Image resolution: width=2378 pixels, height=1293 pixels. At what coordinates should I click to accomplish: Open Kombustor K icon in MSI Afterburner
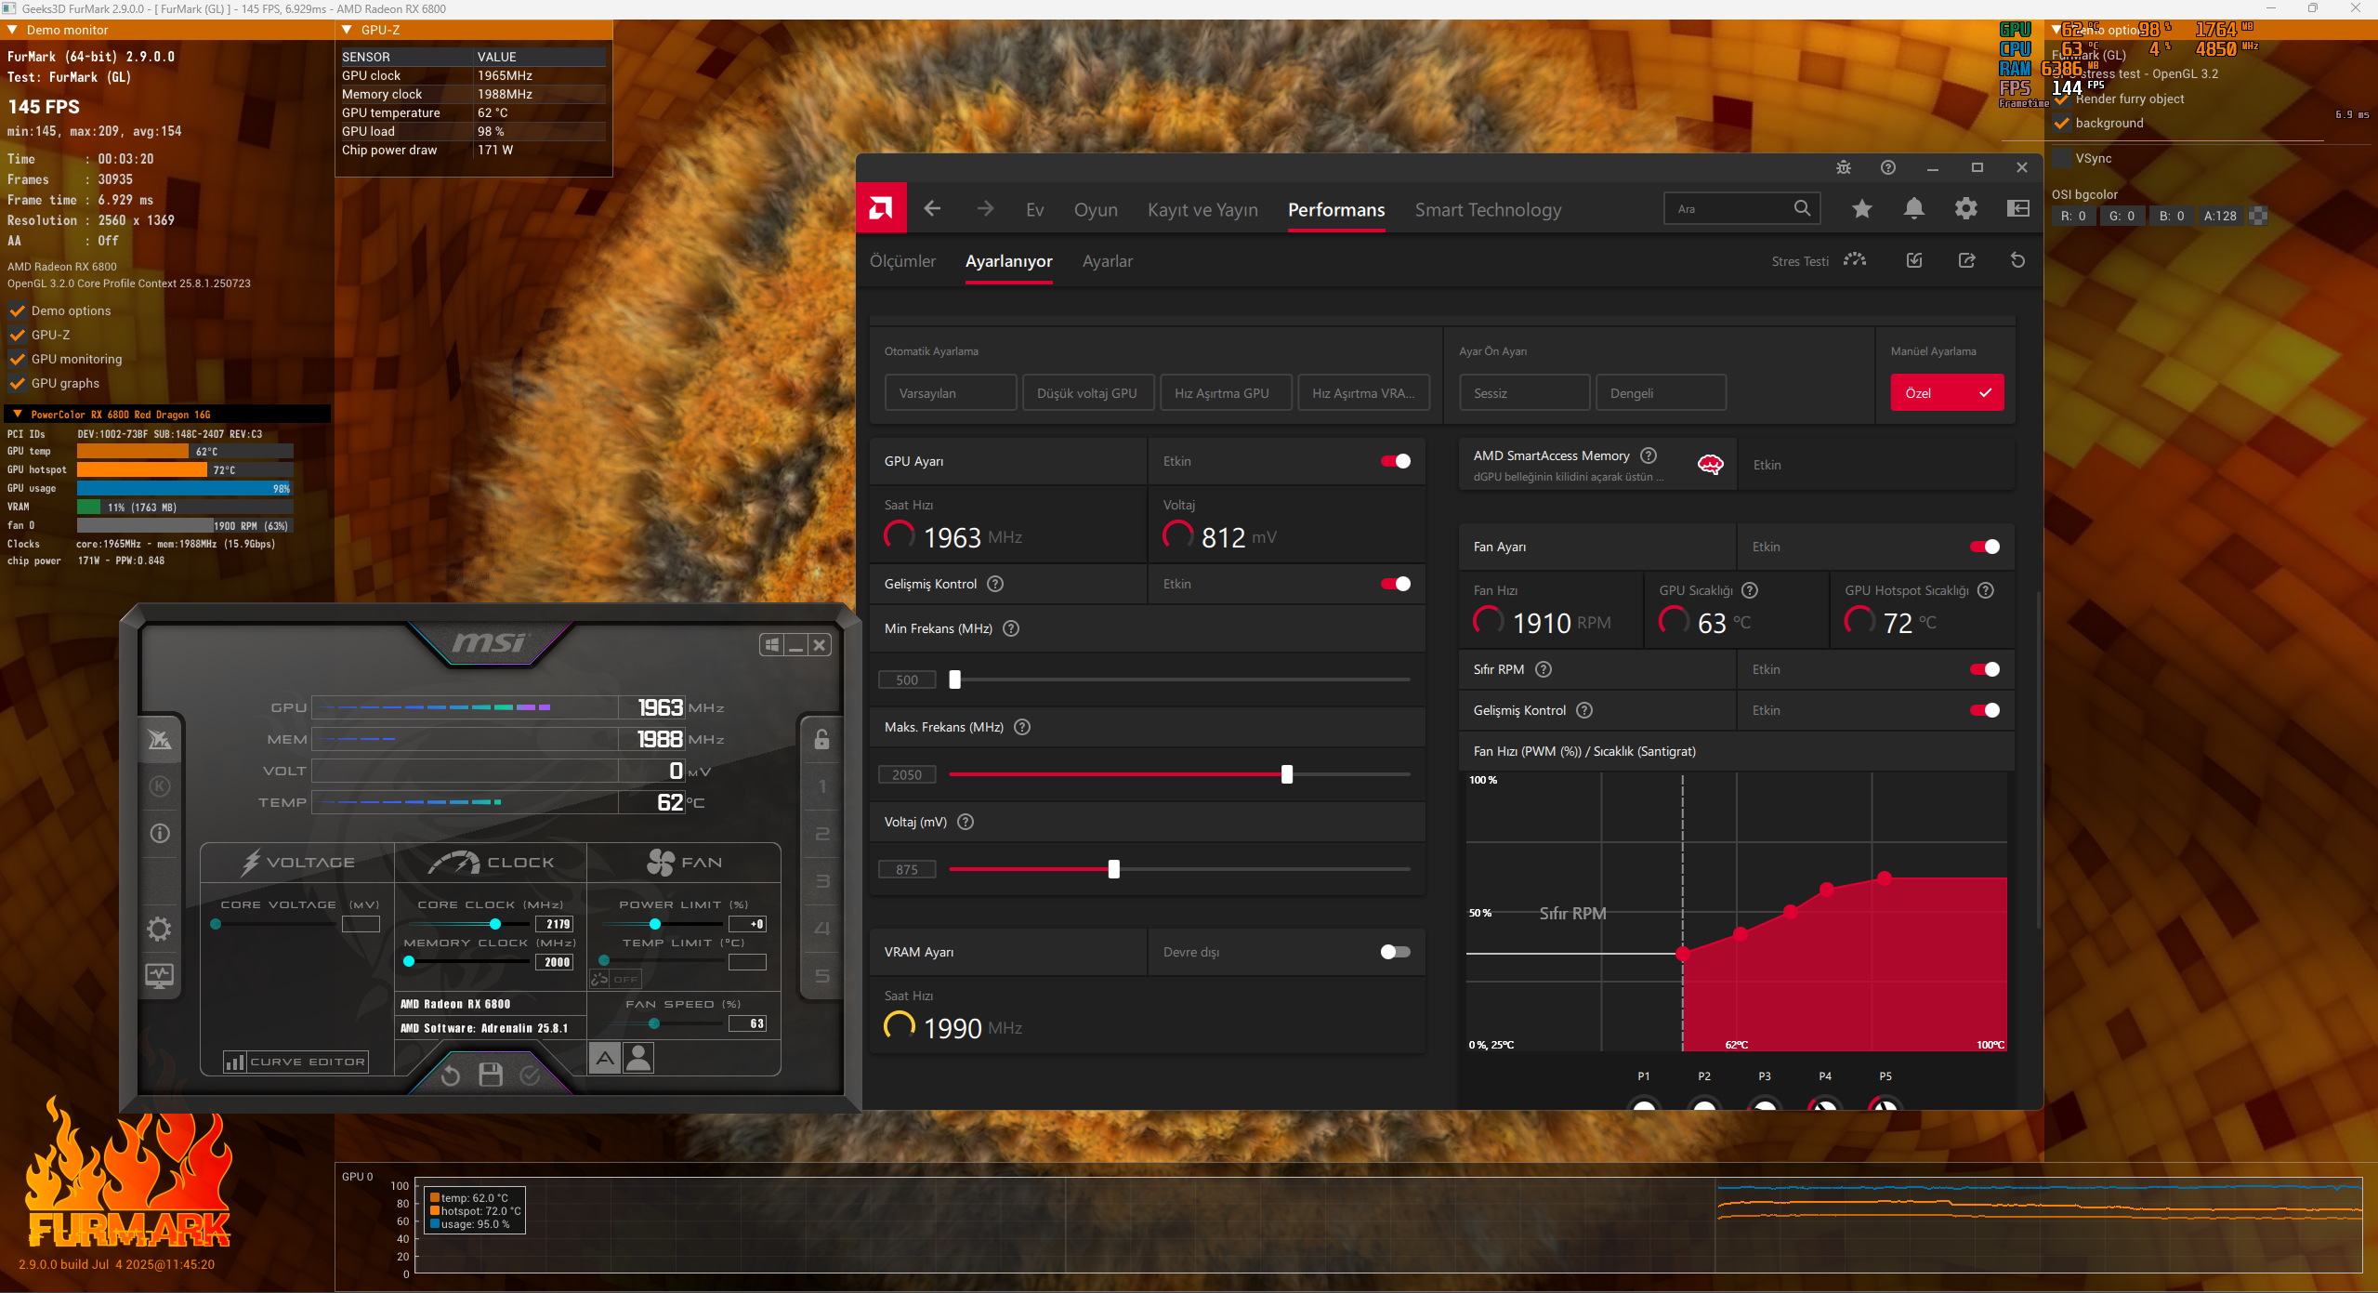pos(160,786)
